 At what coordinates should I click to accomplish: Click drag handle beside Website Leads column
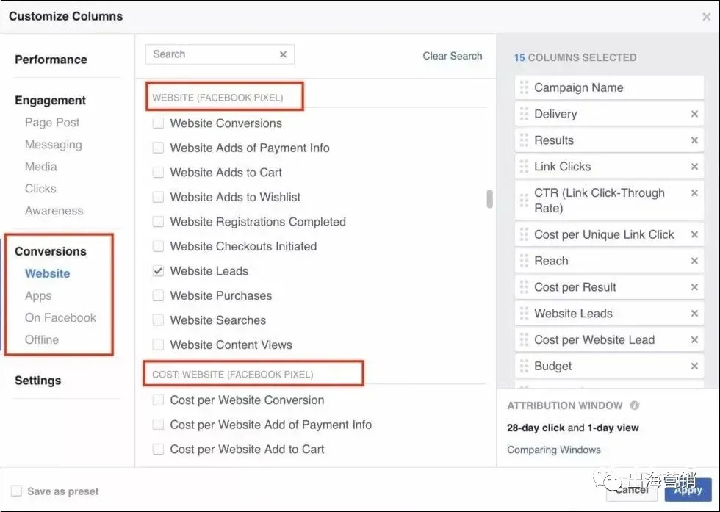point(524,313)
